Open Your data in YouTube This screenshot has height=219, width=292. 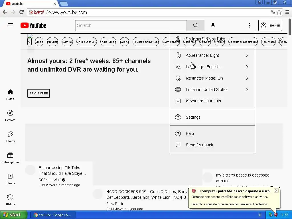[212, 39]
